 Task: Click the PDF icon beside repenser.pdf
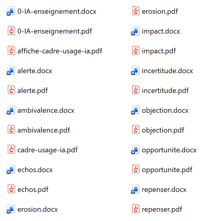(136, 209)
